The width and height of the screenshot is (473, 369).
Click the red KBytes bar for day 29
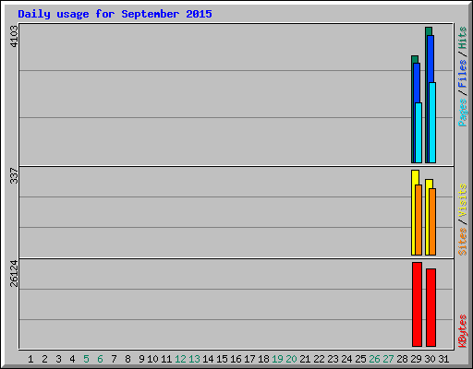[x=417, y=304]
